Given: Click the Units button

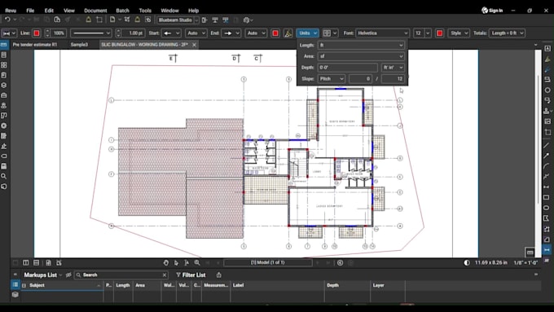Looking at the screenshot, I should [307, 33].
